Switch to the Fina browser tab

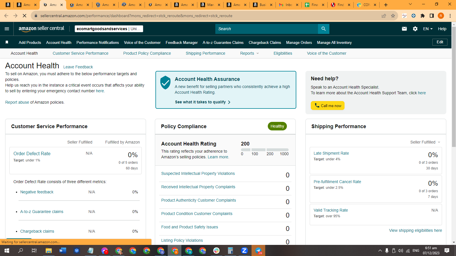(x=315, y=5)
